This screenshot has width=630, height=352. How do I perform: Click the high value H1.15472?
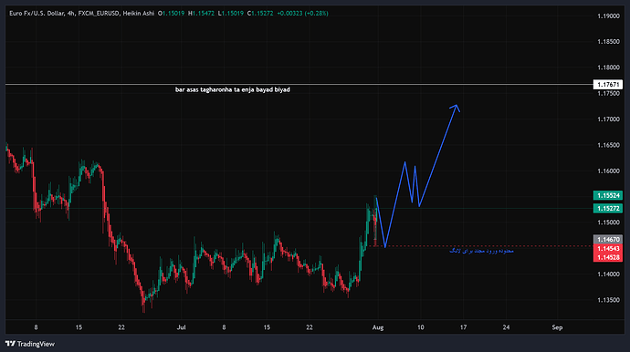pos(201,14)
